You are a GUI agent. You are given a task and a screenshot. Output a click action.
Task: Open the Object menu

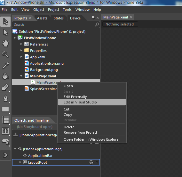tap(39, 10)
